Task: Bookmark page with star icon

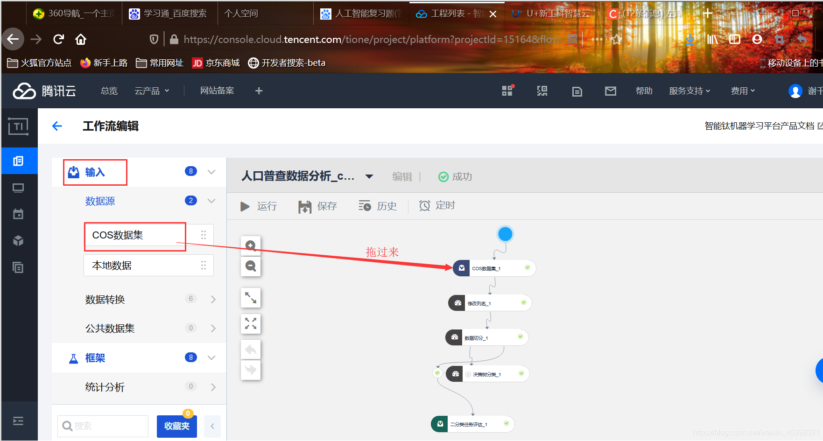Action: pyautogui.click(x=616, y=39)
